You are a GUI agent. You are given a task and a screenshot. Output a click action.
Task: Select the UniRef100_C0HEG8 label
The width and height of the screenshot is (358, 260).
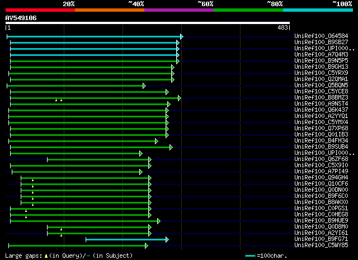coord(321,215)
